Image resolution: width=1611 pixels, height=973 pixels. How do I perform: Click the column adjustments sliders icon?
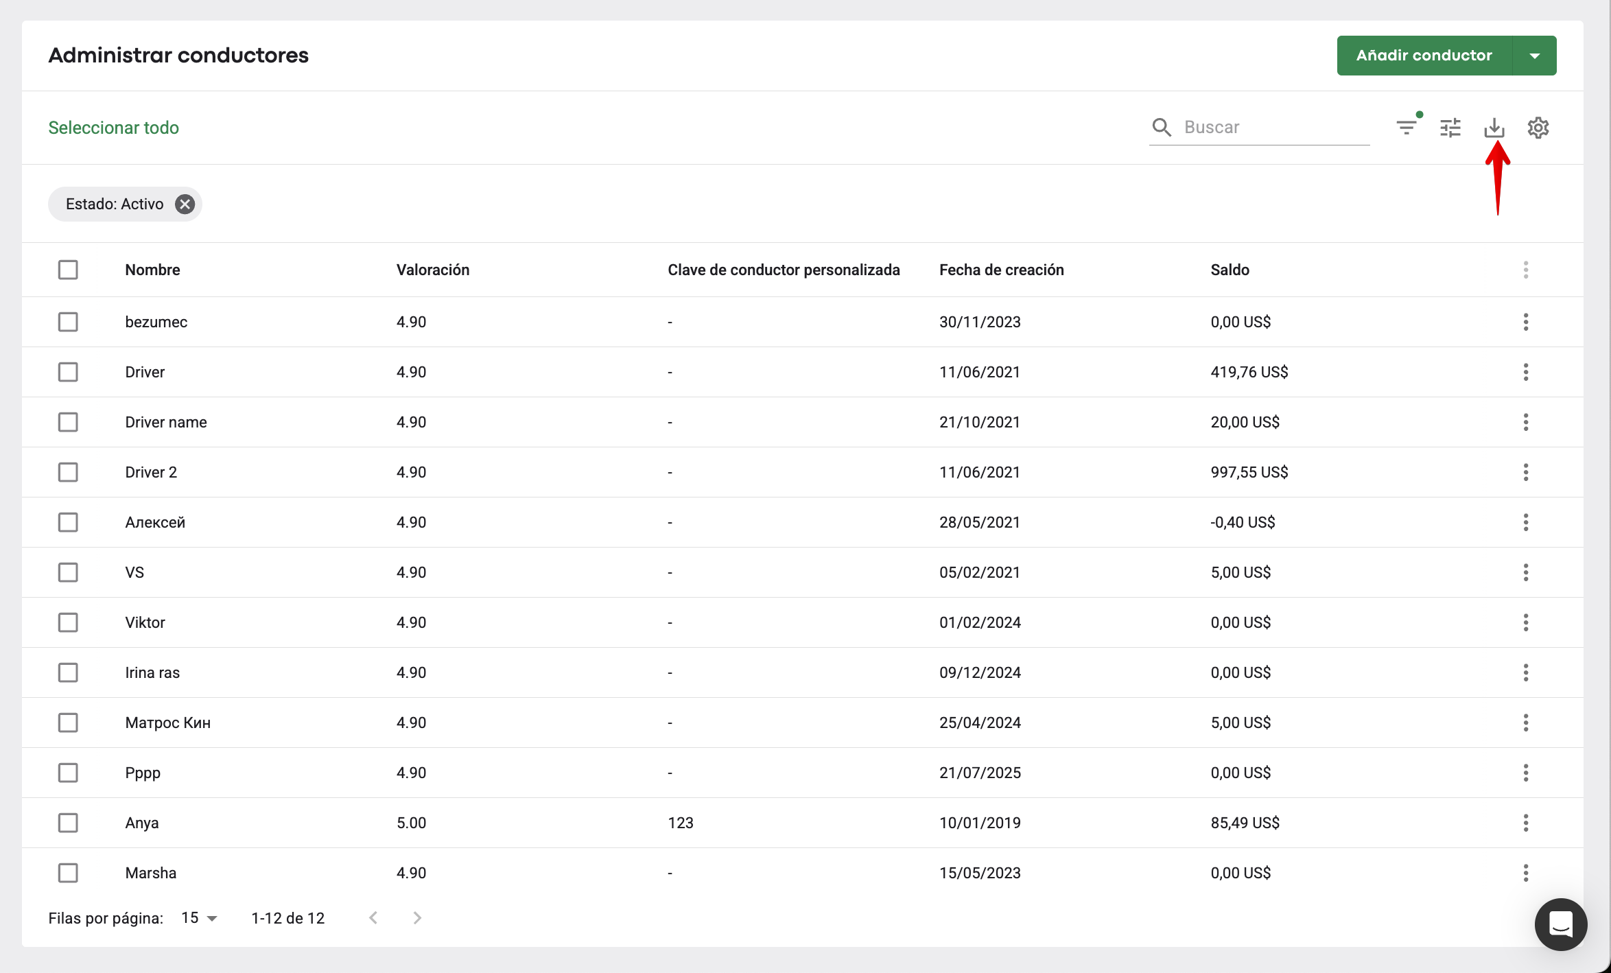(1450, 128)
